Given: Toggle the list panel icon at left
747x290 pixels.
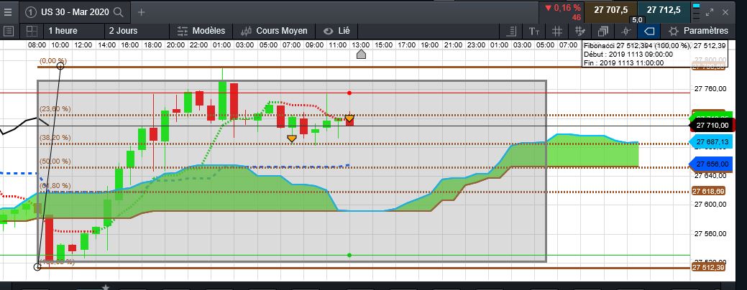Looking at the screenshot, I should [x=8, y=31].
